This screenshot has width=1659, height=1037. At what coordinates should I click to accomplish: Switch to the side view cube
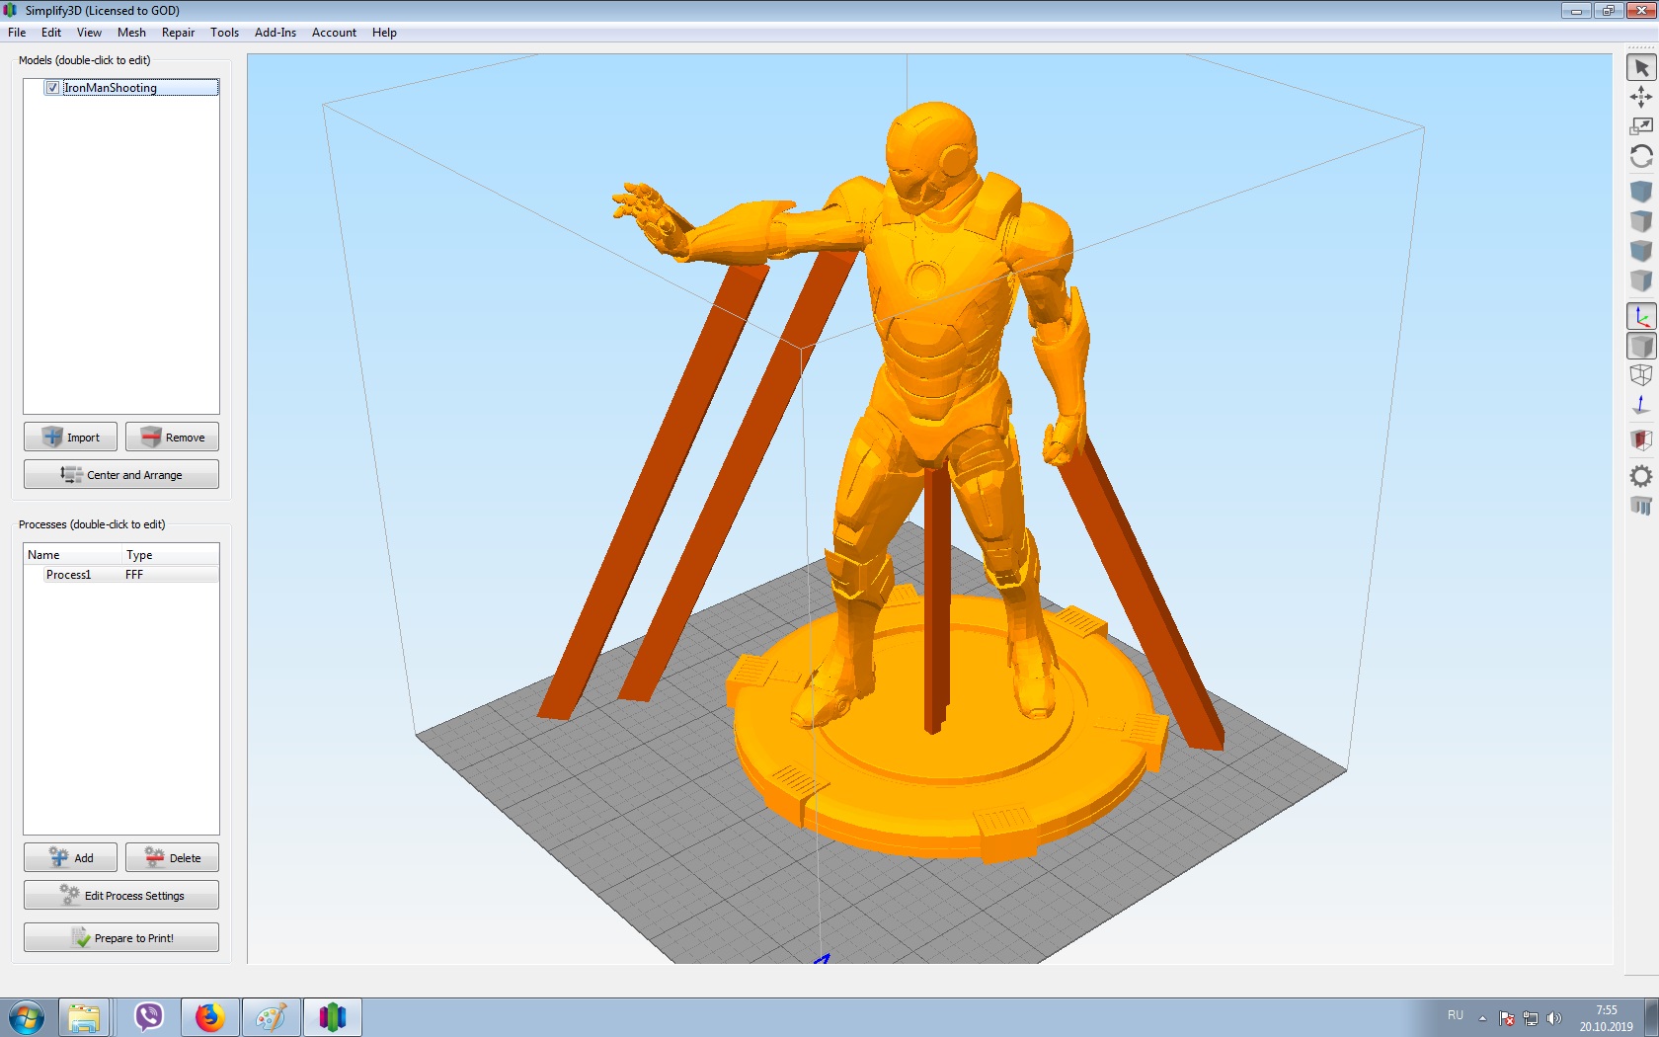point(1641,280)
